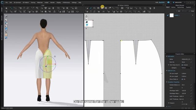Viewport: 196px width, 110px height.
Task: Open the MODULAR CONFIGURATOR side tab
Action: point(2,33)
